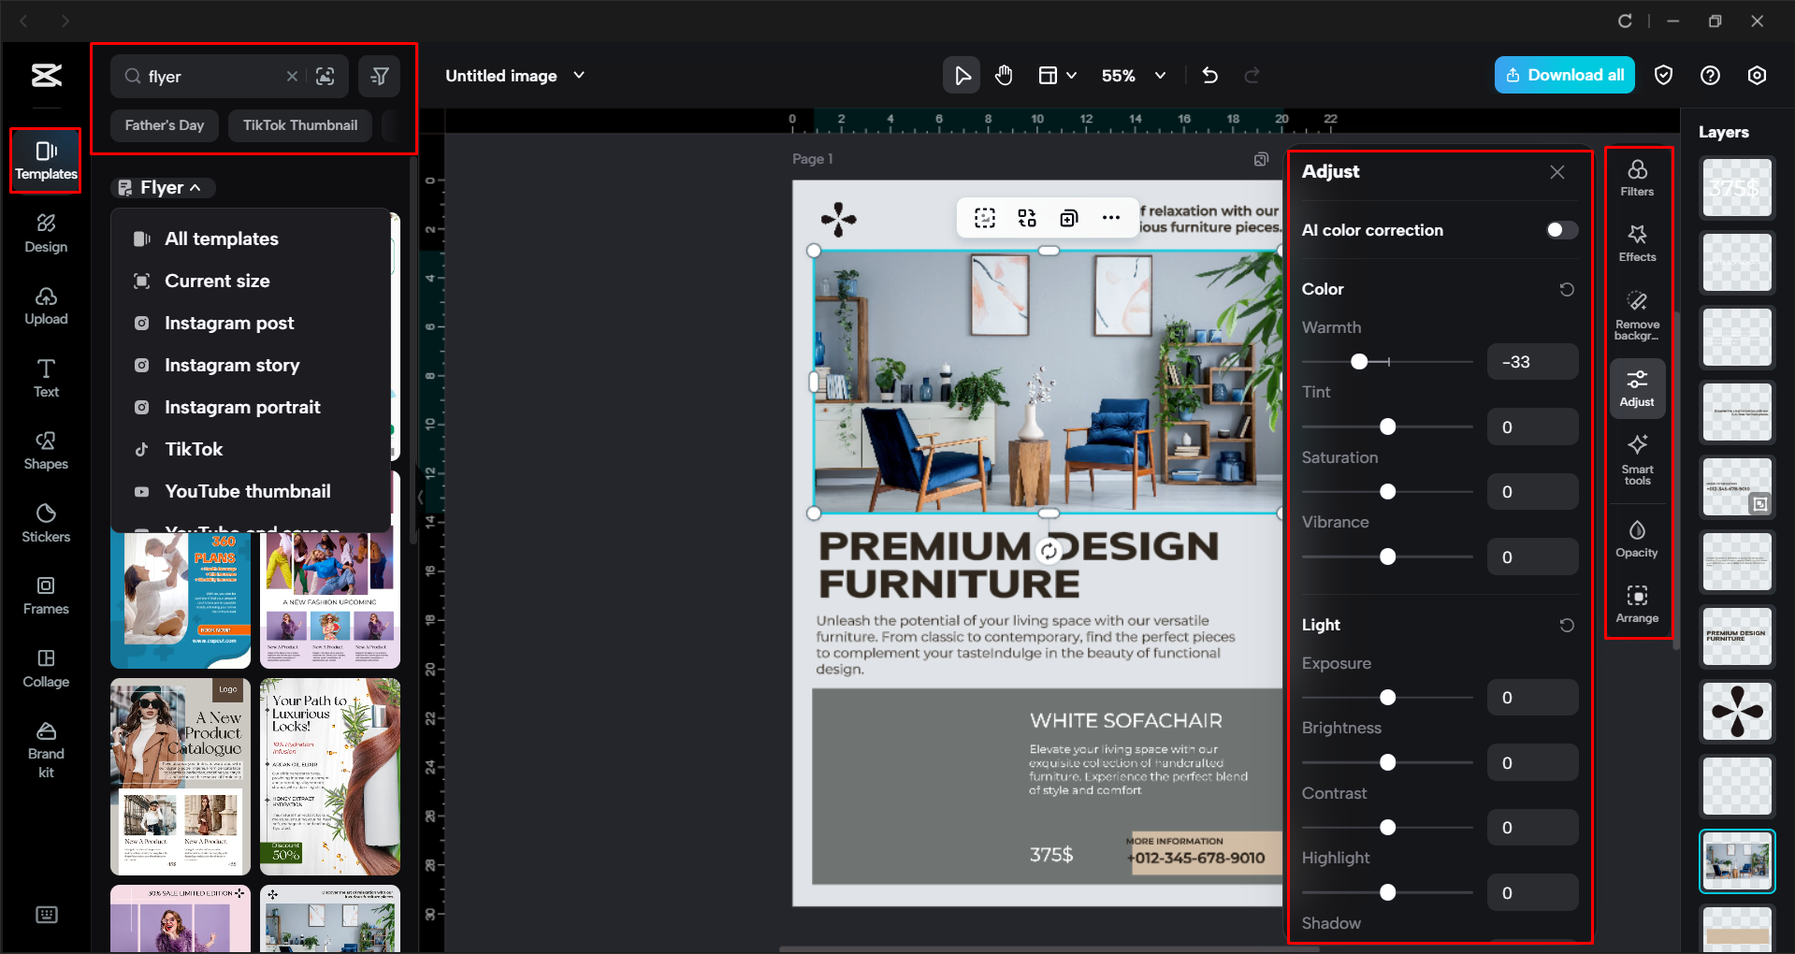Viewport: 1795px width, 954px height.
Task: Select the Templates panel in the sidebar
Action: coord(45,160)
